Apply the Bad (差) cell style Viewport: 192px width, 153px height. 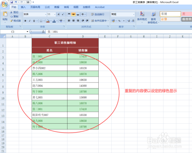point(187,14)
